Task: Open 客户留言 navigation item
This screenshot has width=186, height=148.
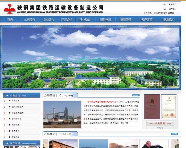Action: click(147, 19)
